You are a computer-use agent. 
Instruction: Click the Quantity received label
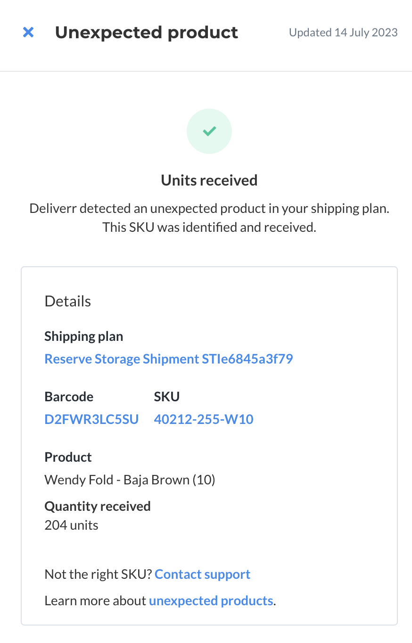[98, 506]
